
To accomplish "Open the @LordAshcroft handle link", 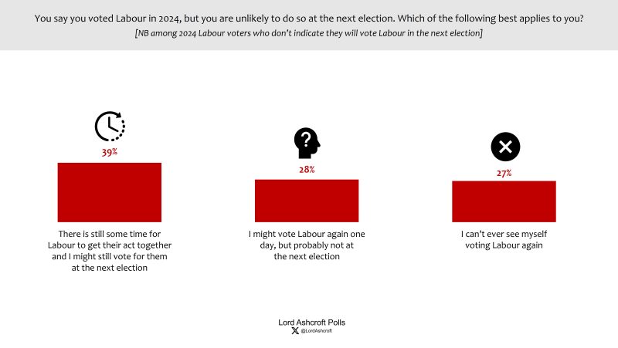I will click(317, 331).
